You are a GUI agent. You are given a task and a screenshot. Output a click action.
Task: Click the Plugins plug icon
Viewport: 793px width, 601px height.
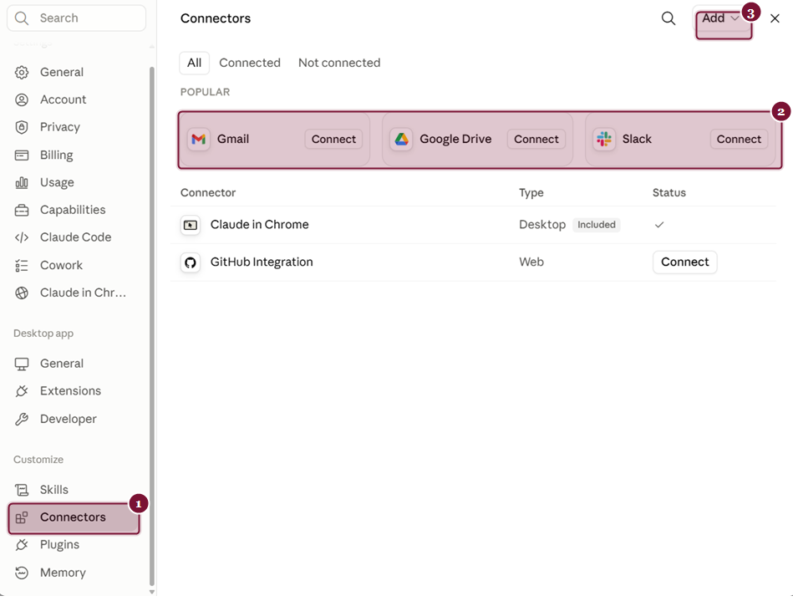(x=22, y=545)
